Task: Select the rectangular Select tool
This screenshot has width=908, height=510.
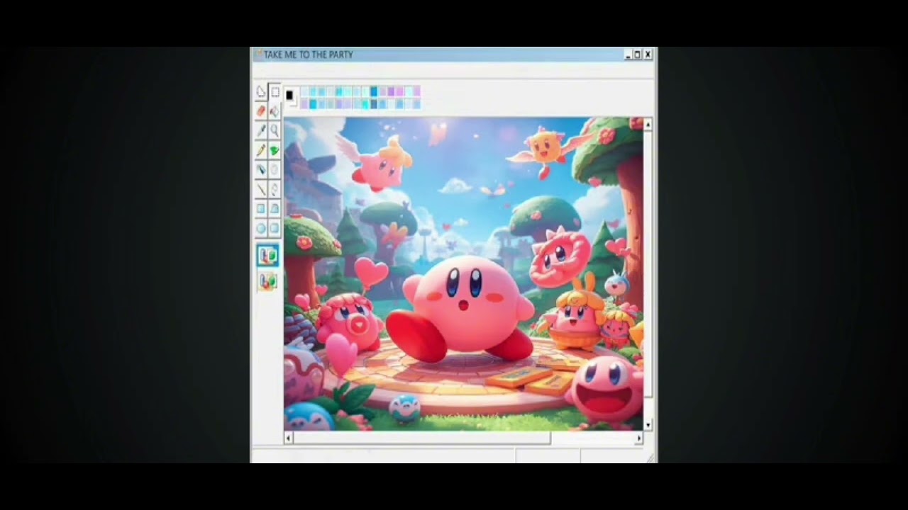Action: tap(275, 92)
